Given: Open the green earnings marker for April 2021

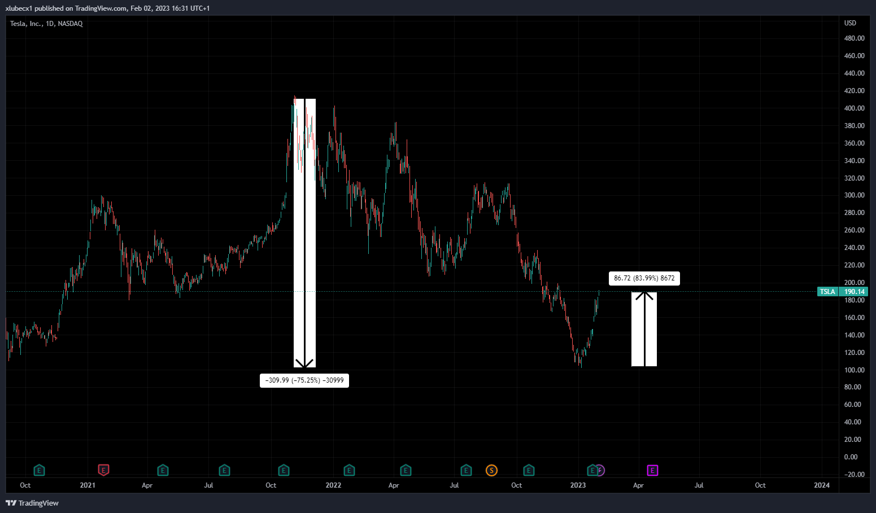Looking at the screenshot, I should point(163,470).
